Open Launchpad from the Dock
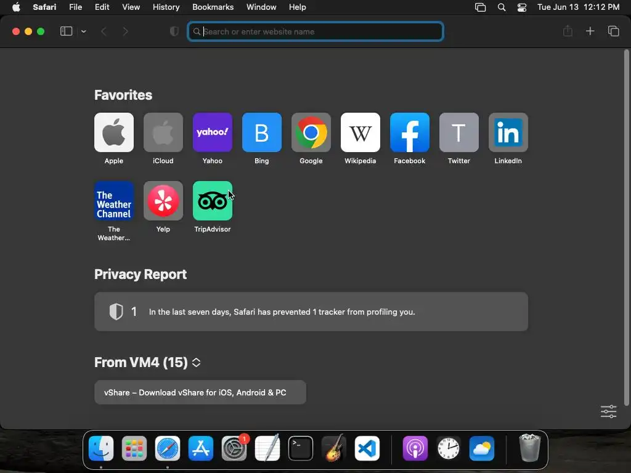This screenshot has width=631, height=473. pos(134,448)
